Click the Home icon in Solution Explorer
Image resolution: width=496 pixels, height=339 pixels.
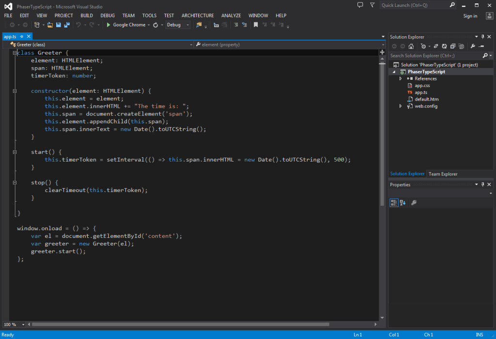click(x=411, y=46)
